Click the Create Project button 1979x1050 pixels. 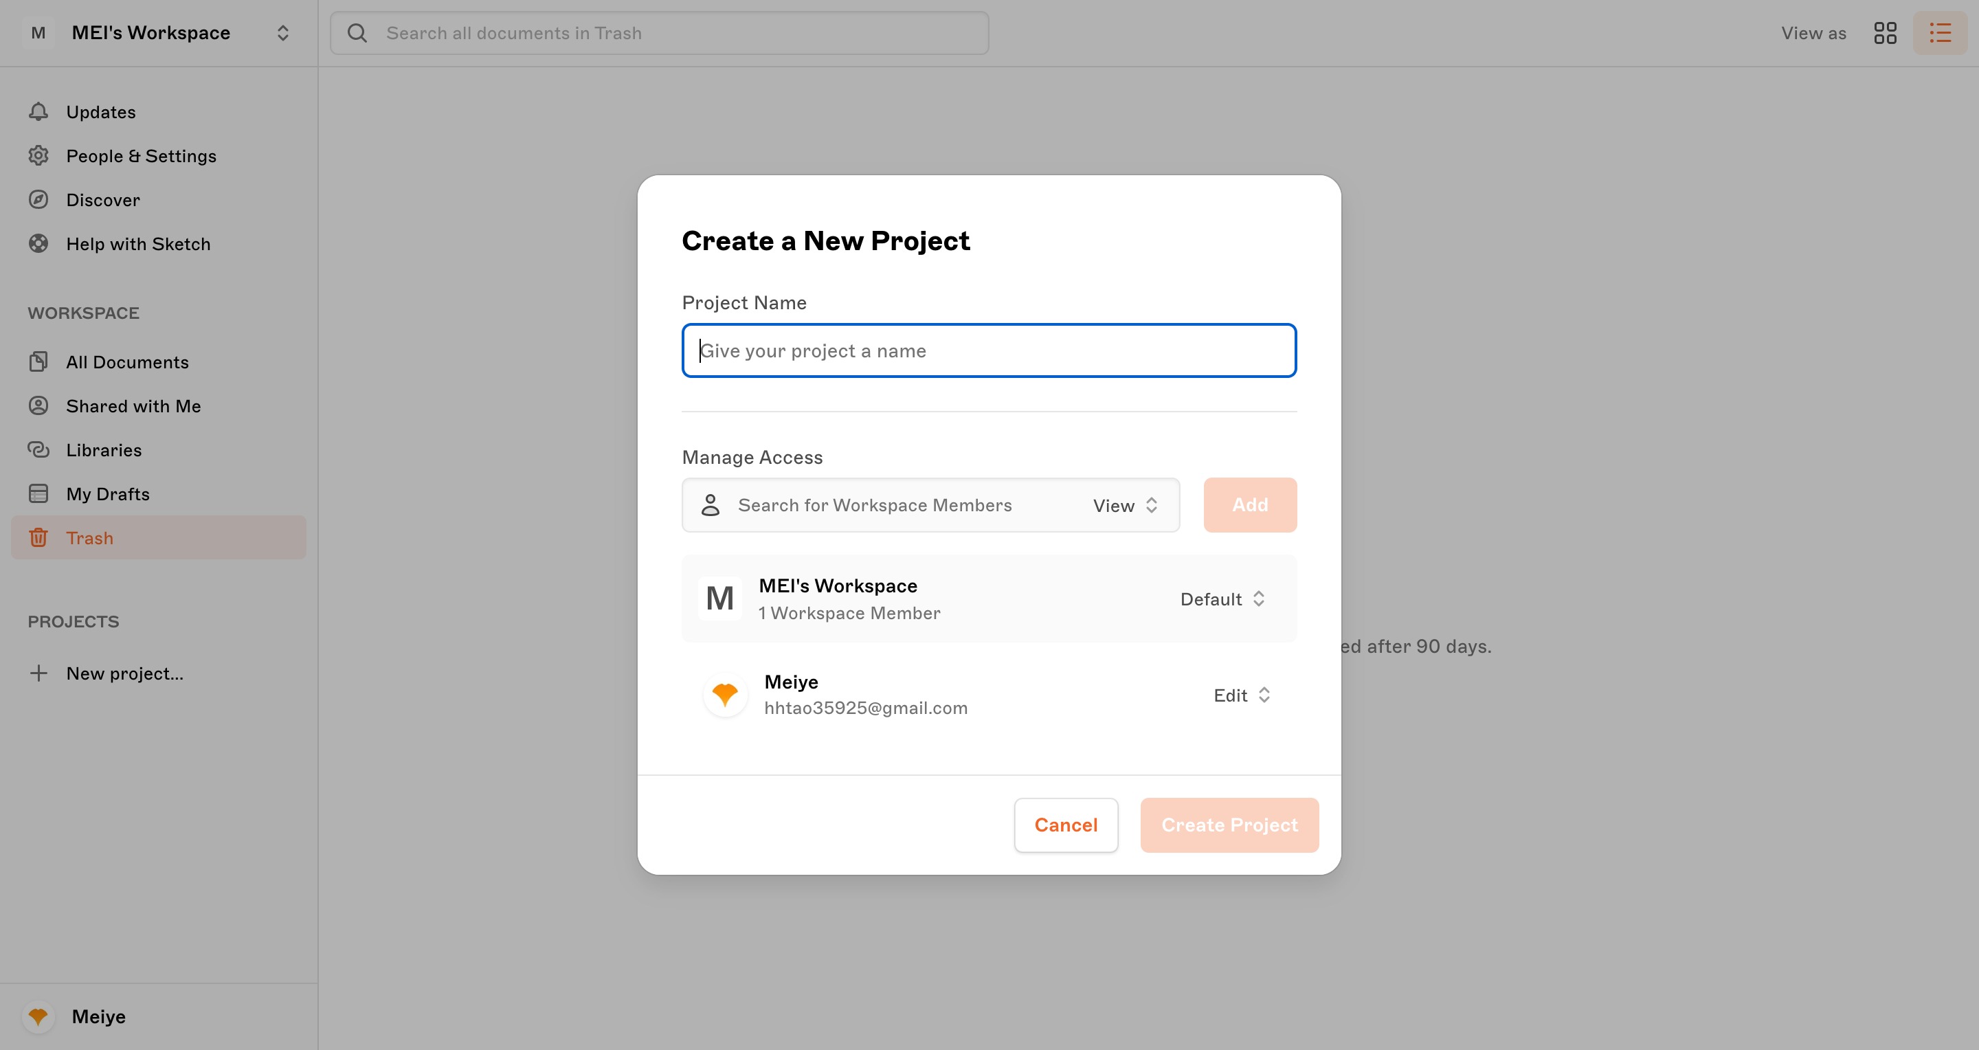coord(1229,825)
